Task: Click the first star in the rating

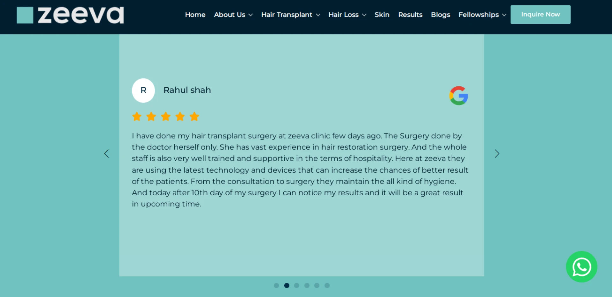Action: pos(136,117)
